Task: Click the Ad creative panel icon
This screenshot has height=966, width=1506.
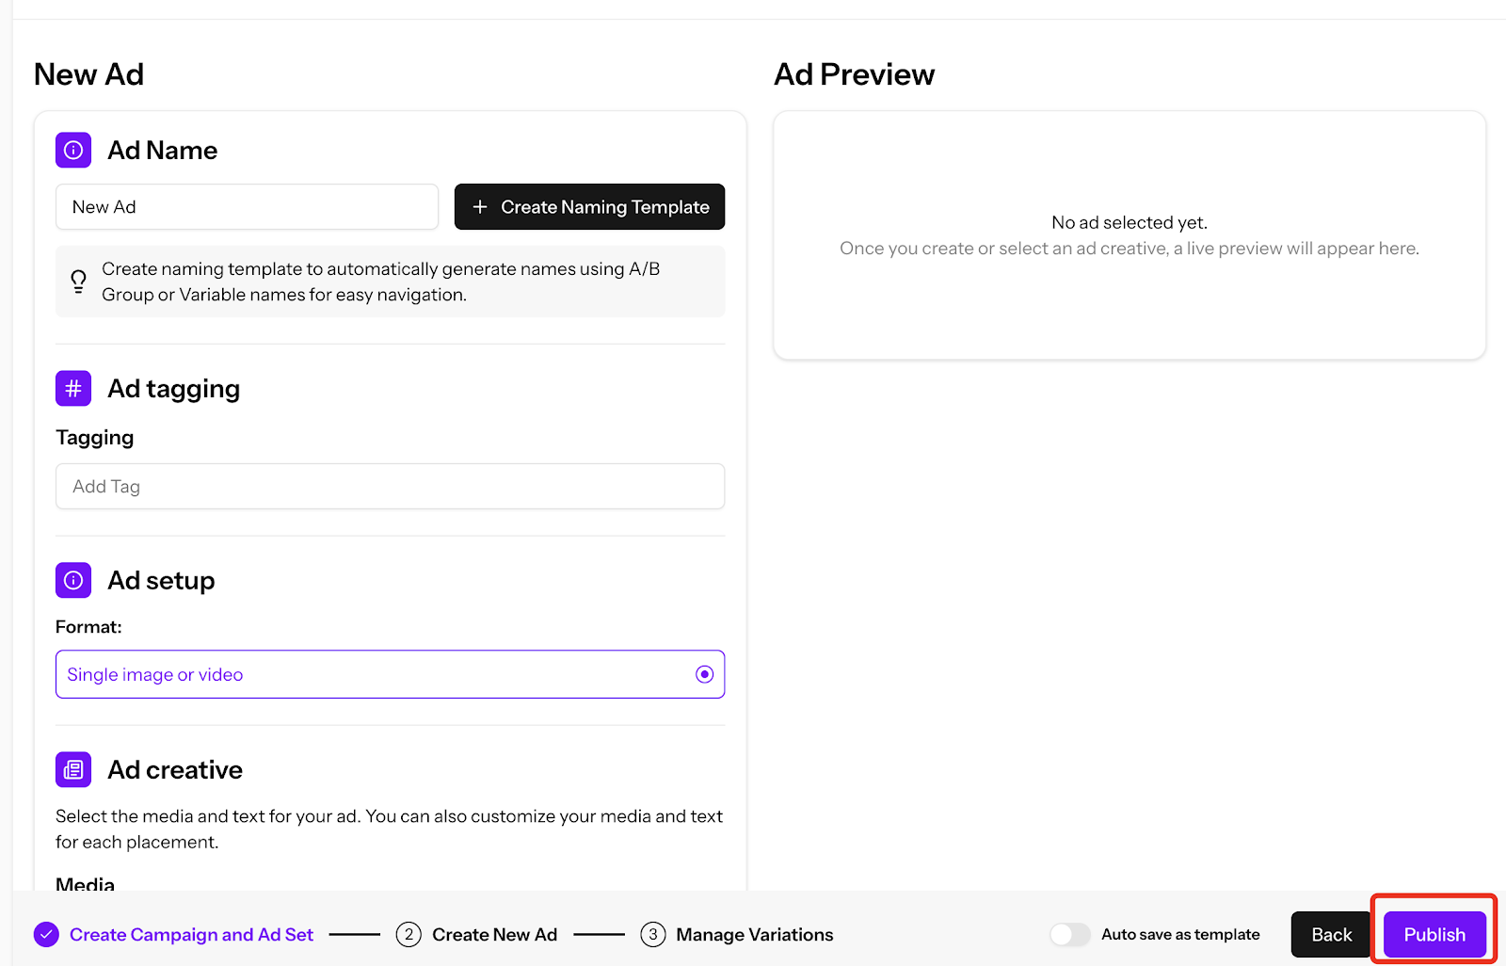Action: pos(72,769)
